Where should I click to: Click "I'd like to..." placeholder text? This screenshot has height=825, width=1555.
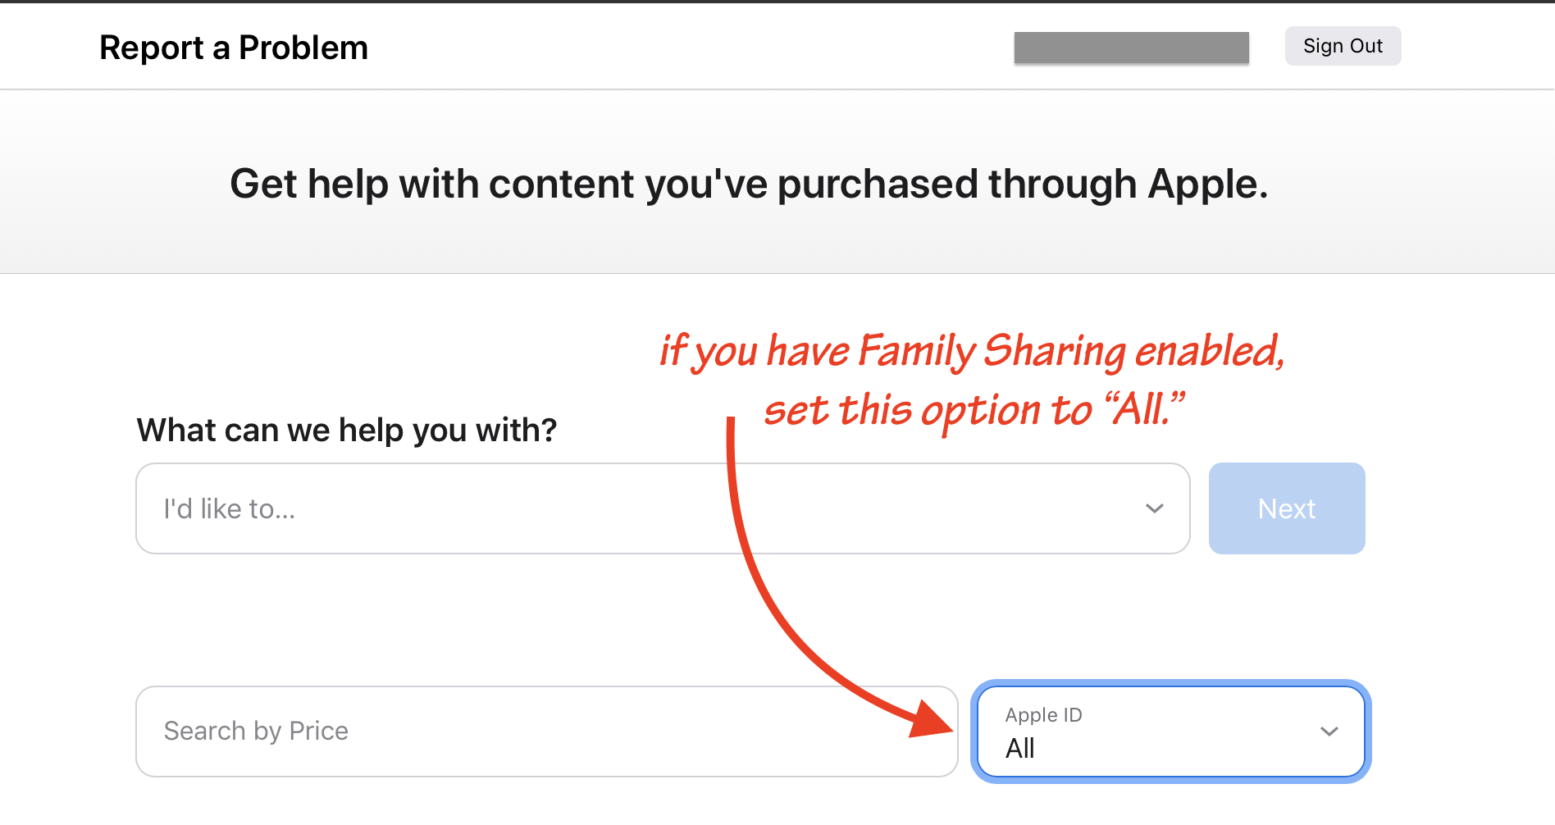tap(229, 509)
